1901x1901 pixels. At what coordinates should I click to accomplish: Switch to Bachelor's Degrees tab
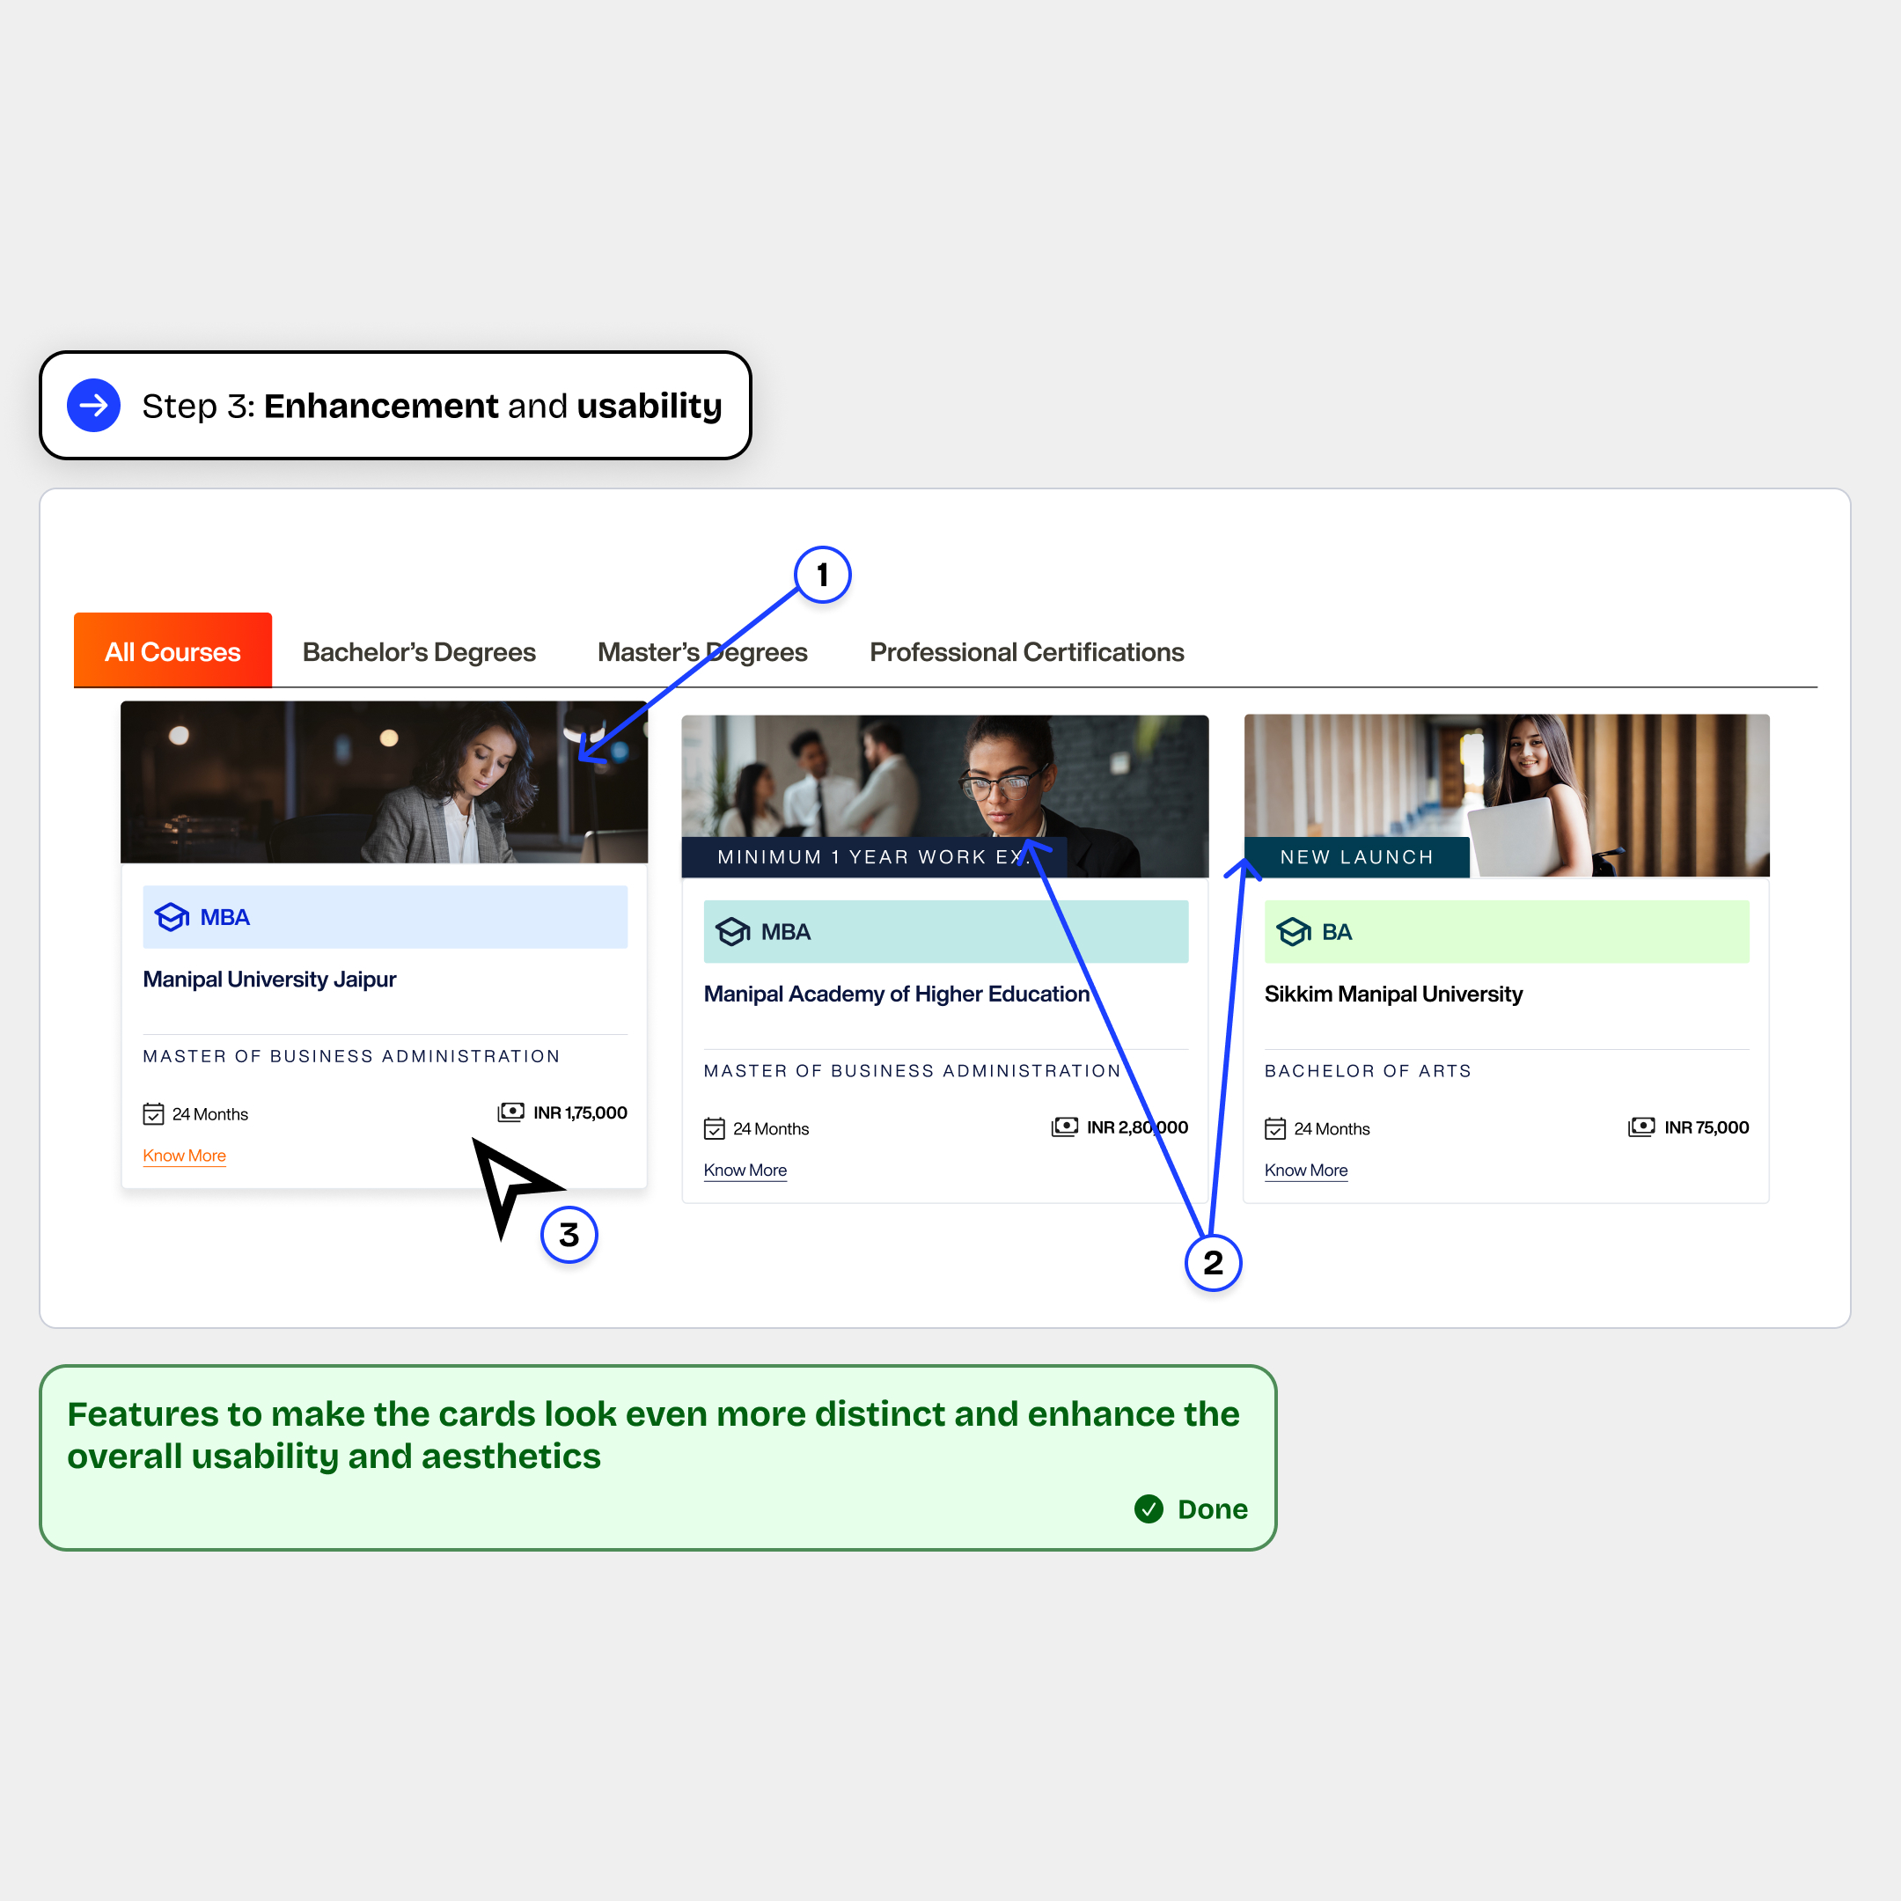pyautogui.click(x=419, y=652)
